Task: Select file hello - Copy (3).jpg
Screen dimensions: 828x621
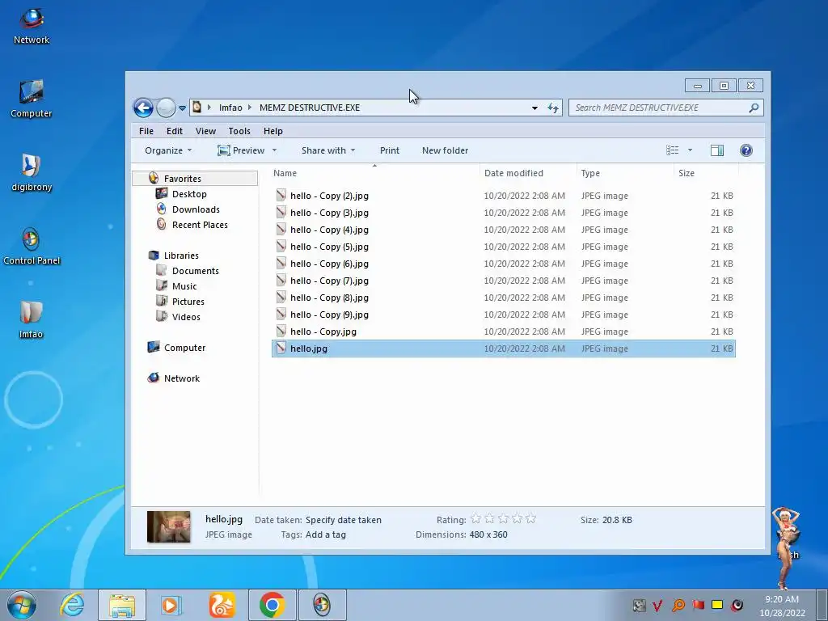Action: click(x=503, y=213)
